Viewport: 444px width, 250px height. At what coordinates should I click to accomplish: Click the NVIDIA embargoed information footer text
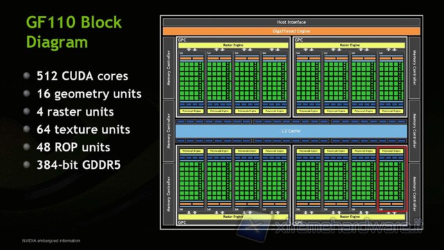click(x=51, y=241)
